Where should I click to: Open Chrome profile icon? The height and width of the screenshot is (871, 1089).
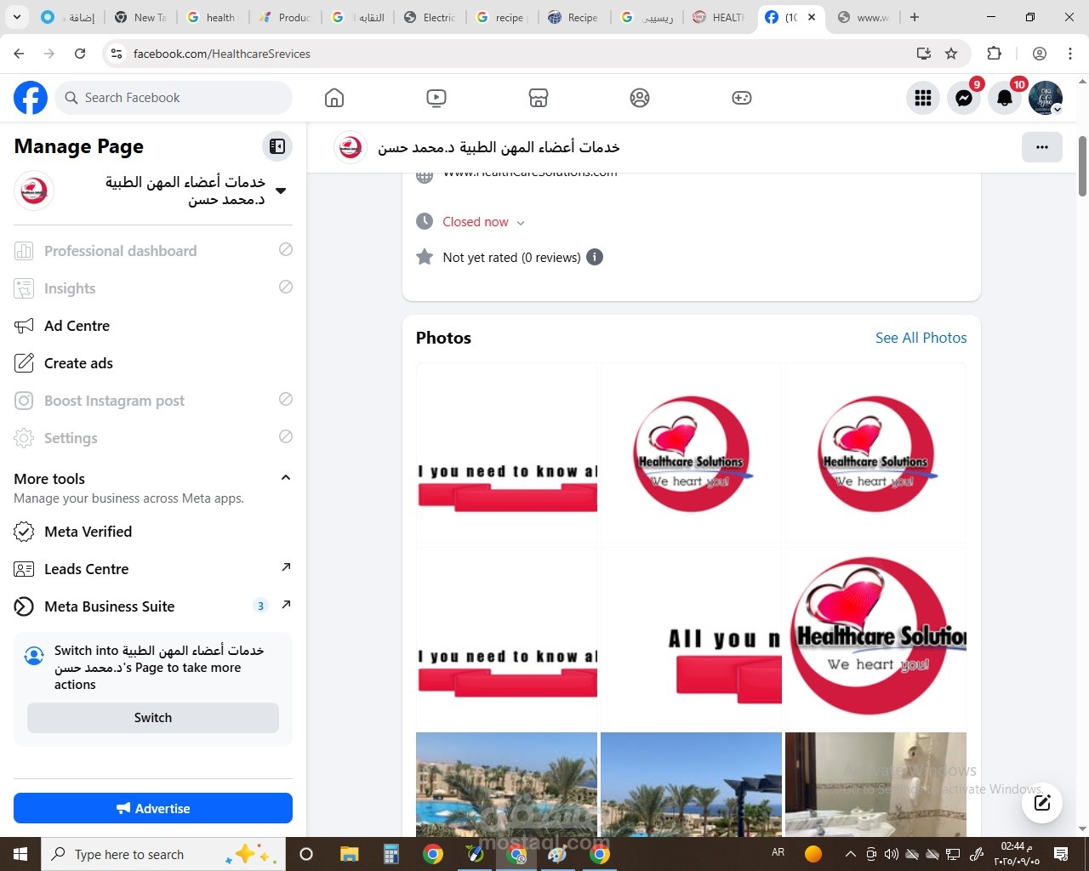click(x=1039, y=54)
